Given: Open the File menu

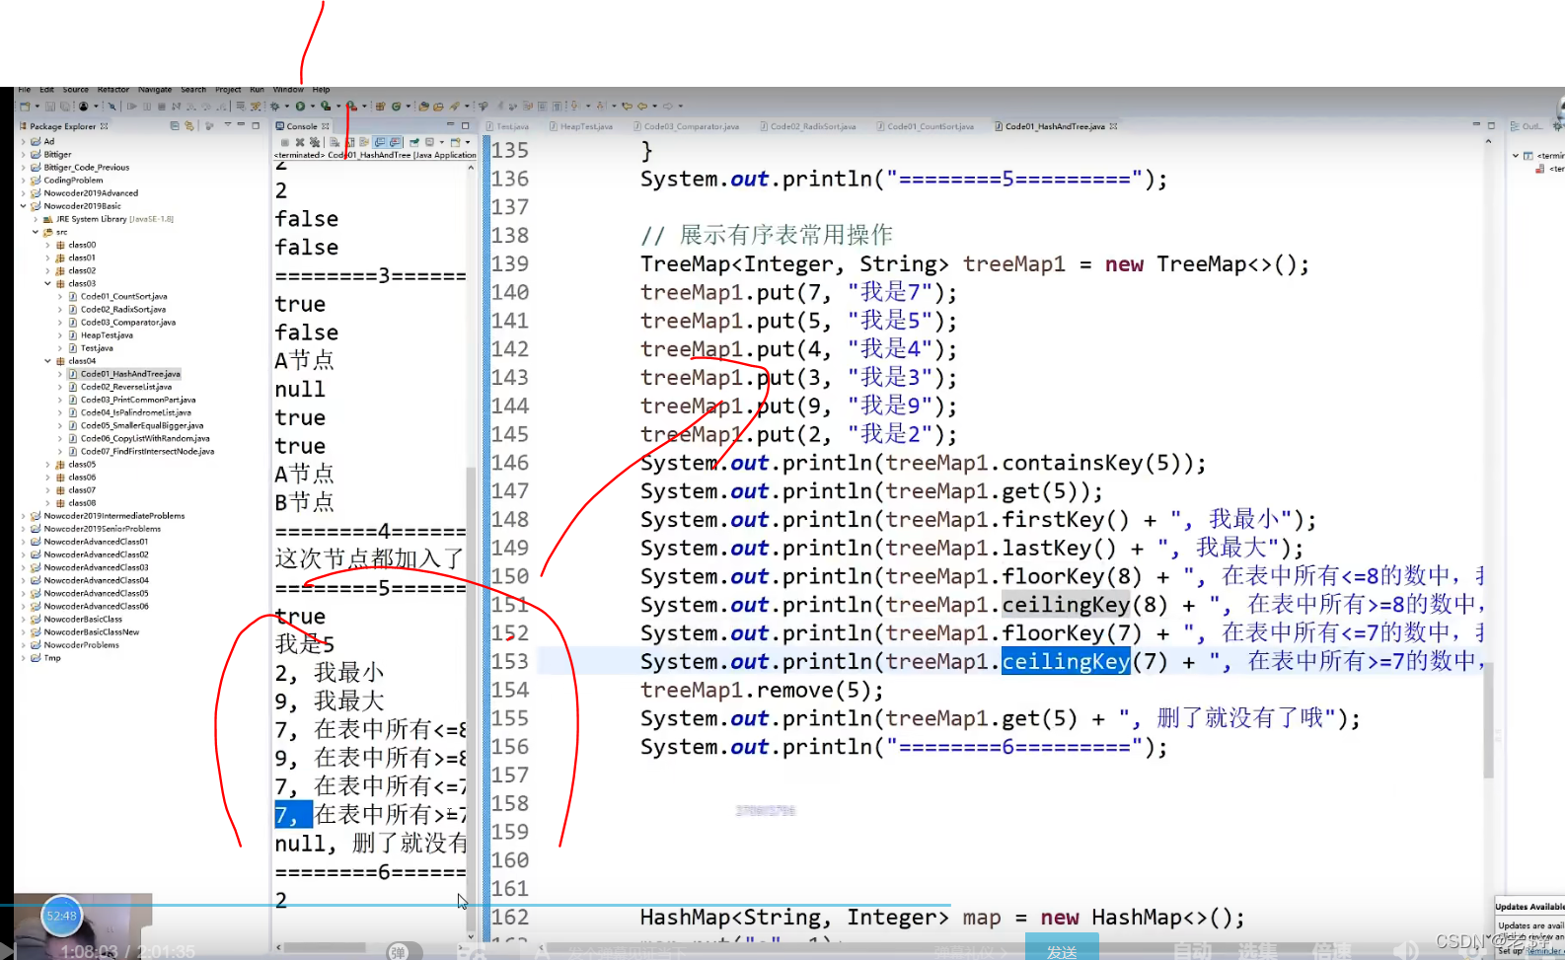Looking at the screenshot, I should (x=24, y=90).
